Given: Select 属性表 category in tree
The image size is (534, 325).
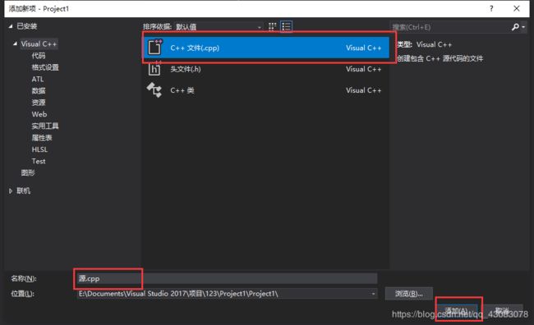Looking at the screenshot, I should click(x=42, y=138).
